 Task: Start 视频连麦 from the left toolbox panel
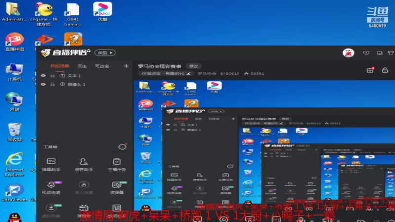point(51,188)
